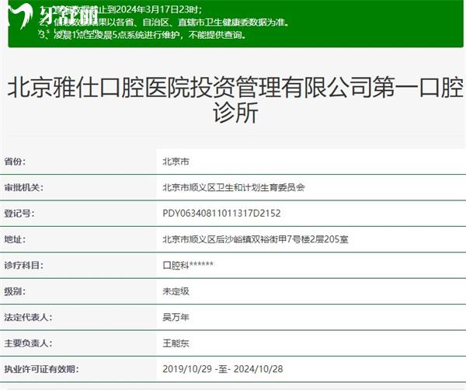The image size is (466, 390).
Task: Select license validity dates 2019/10/29 至 2024/10/28
Action: point(223,369)
